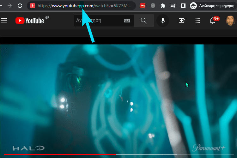Click the URL text in the address bar
Screen dimensions: 237x158
pyautogui.click(x=84, y=6)
